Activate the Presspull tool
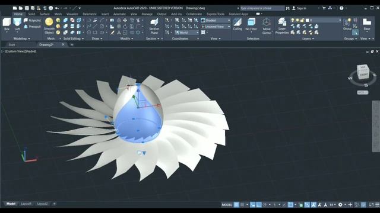Image resolution: width=380 pixels, height=213 pixels. point(32,27)
